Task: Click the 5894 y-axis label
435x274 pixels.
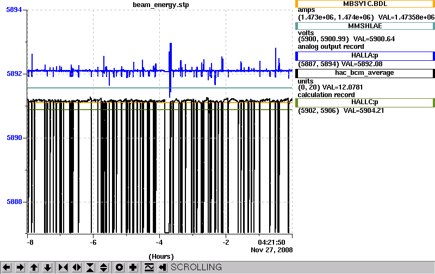Action: (x=14, y=10)
